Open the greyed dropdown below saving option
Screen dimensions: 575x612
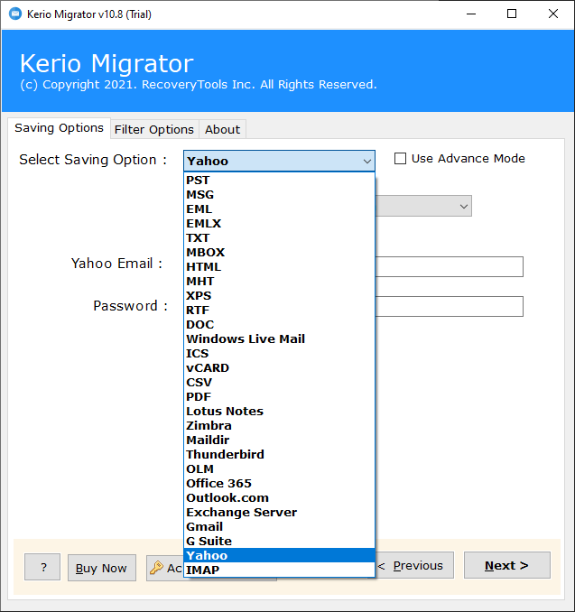coord(423,206)
